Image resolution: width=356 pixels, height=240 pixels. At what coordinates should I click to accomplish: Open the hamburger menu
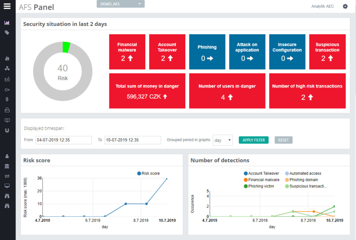coord(7,6)
